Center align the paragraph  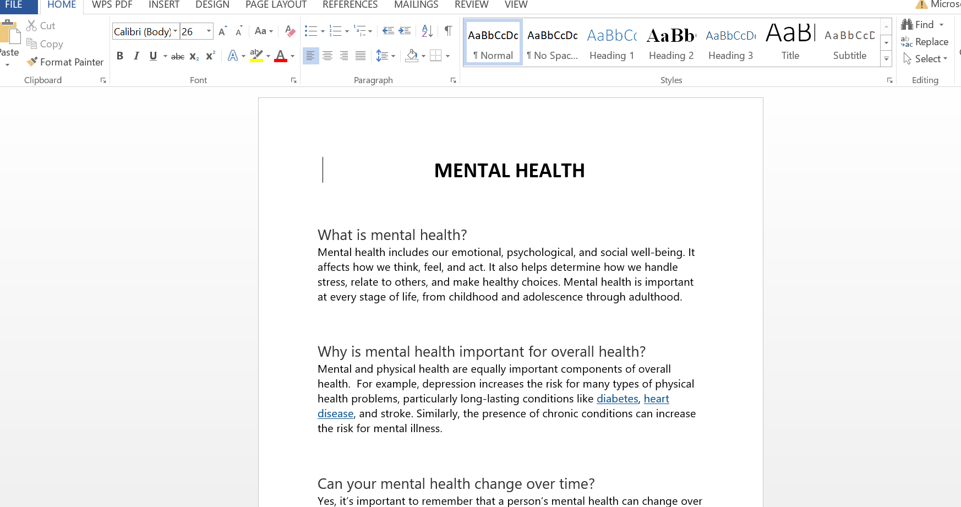[x=327, y=56]
